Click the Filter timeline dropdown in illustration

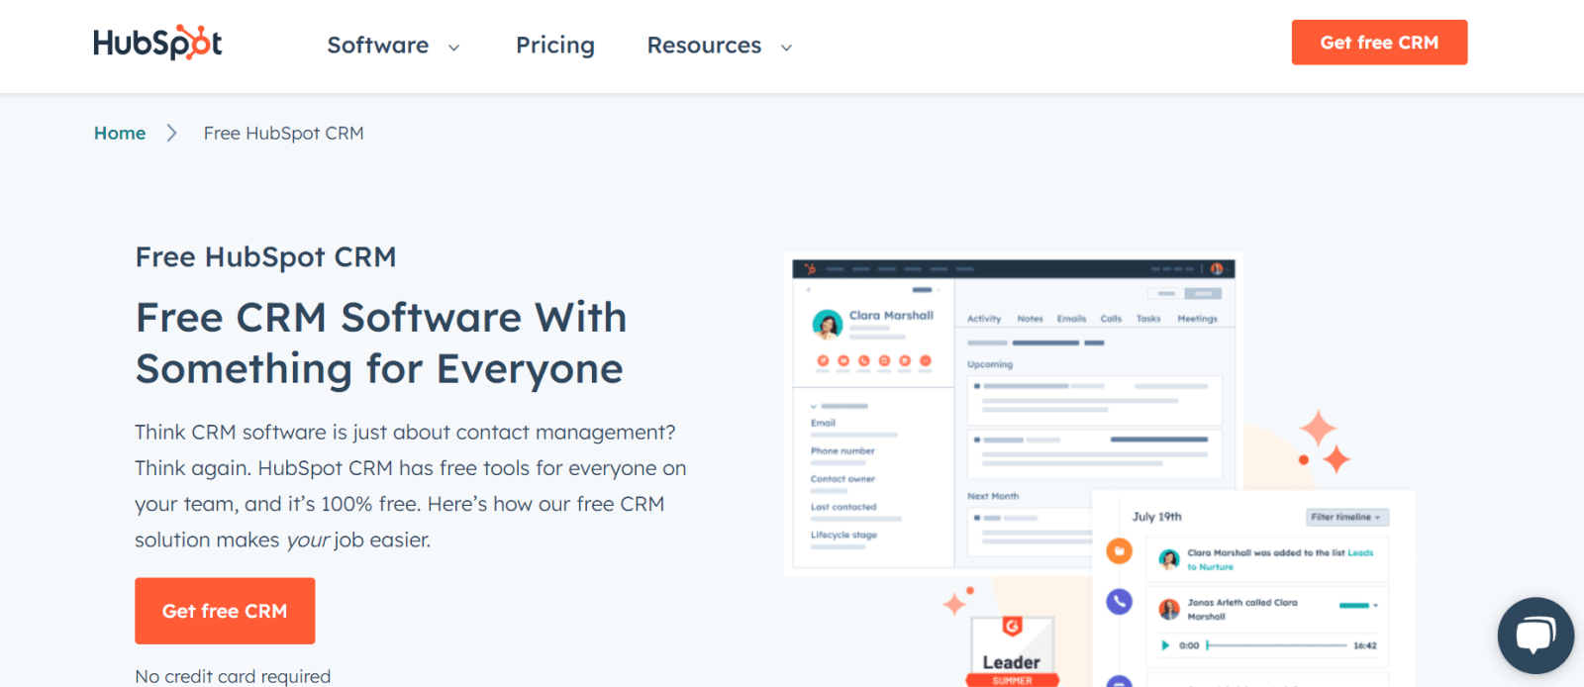click(x=1347, y=517)
